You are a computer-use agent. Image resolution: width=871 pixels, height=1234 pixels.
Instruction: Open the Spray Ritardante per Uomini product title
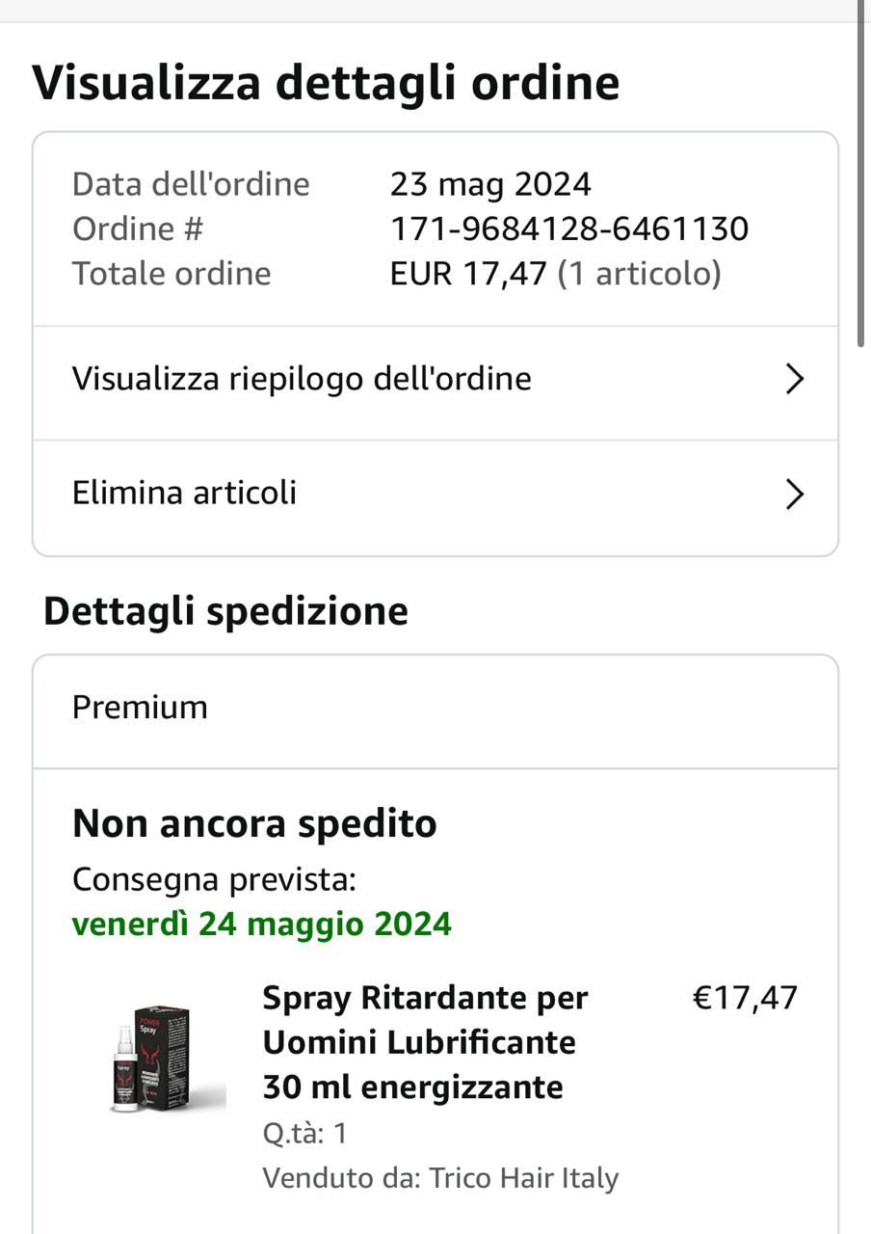coord(424,1042)
